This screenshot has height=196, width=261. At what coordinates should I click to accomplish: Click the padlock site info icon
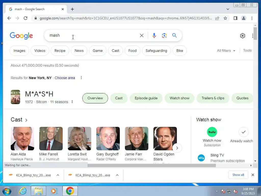36,18
